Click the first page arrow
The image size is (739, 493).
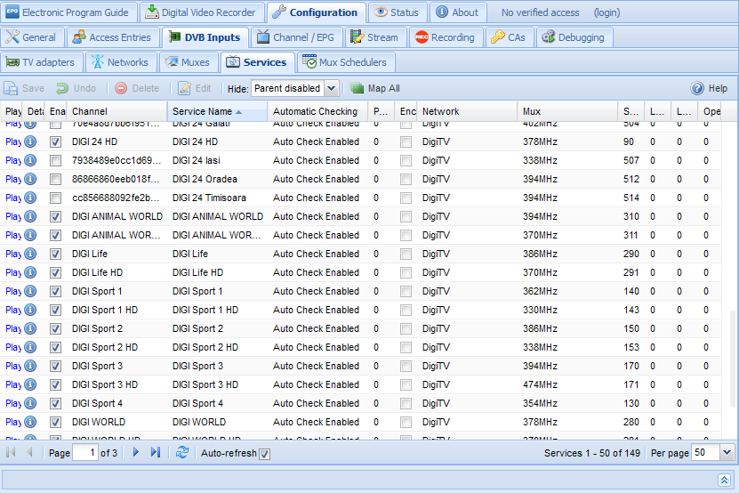11,452
